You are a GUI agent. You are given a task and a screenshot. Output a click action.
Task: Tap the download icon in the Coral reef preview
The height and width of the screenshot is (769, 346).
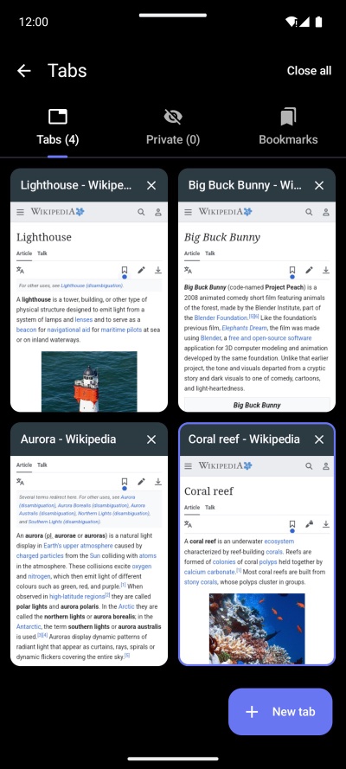coord(325,524)
